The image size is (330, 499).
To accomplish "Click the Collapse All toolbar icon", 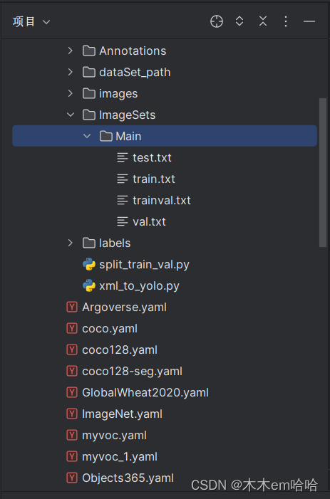I will point(263,21).
